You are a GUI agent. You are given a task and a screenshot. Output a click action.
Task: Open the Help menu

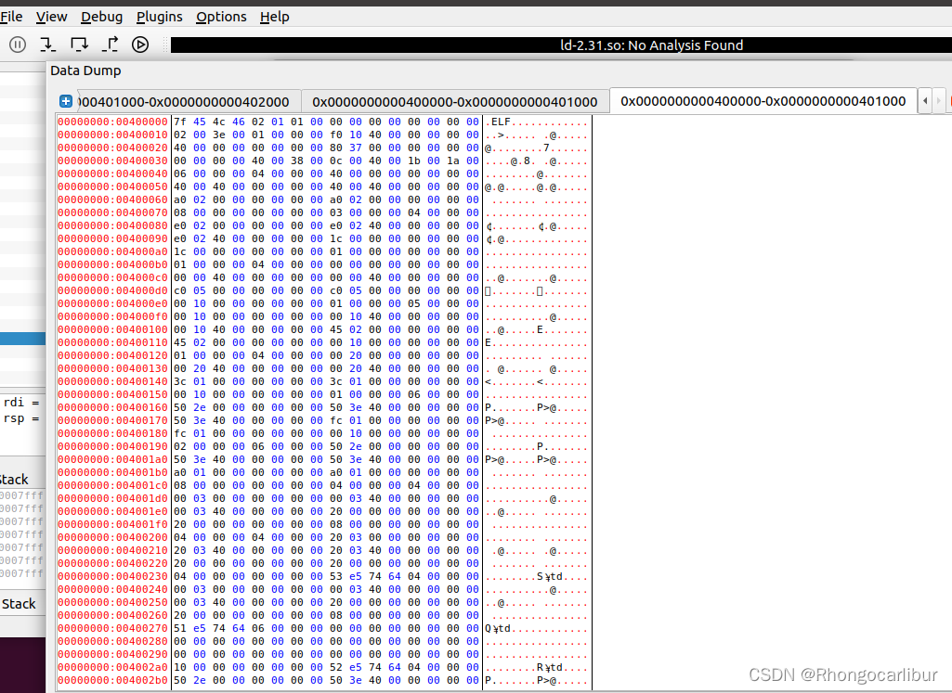tap(274, 17)
